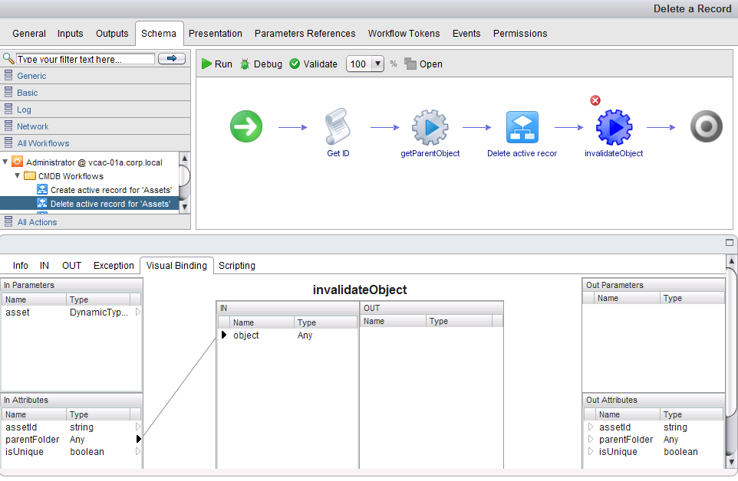
Task: Collapse the Administrator @ vcac-01a.corp.local node
Action: (x=5, y=162)
